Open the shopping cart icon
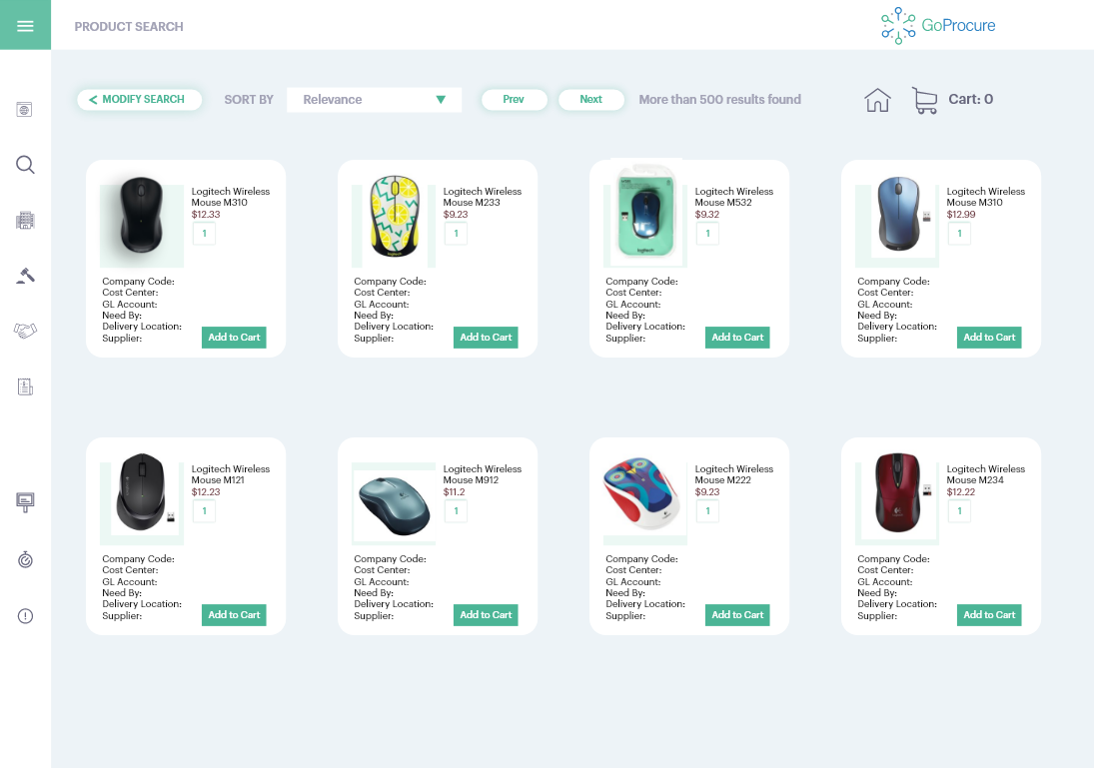 coord(925,101)
